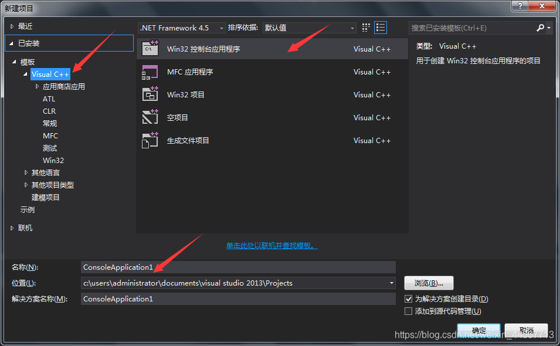
Task: Click the 浏览(B)... button
Action: click(x=429, y=283)
